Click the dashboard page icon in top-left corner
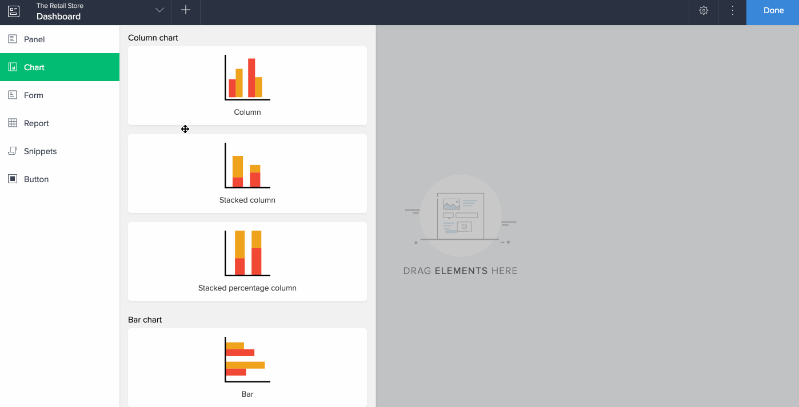 (14, 11)
